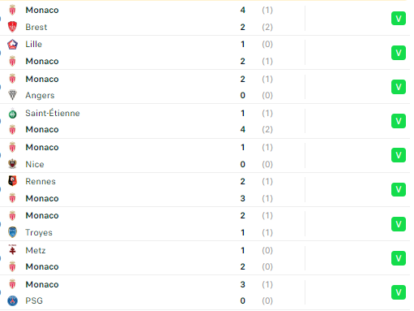The width and height of the screenshot is (414, 311).
Task: Click the Lille club crest icon
Action: click(x=12, y=44)
